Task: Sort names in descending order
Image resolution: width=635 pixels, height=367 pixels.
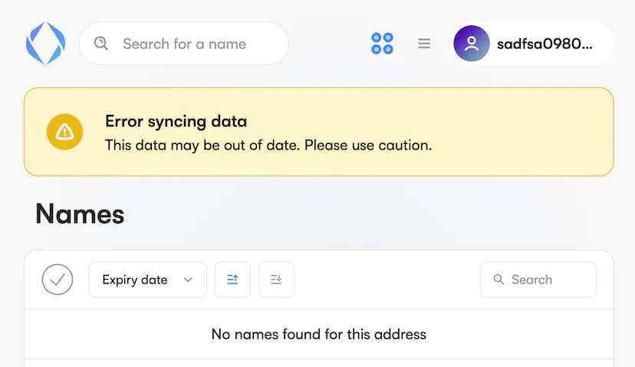Action: pyautogui.click(x=276, y=280)
